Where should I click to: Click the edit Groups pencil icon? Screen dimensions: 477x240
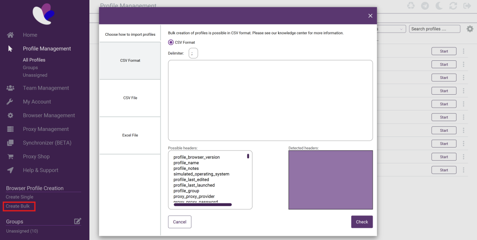pos(78,221)
